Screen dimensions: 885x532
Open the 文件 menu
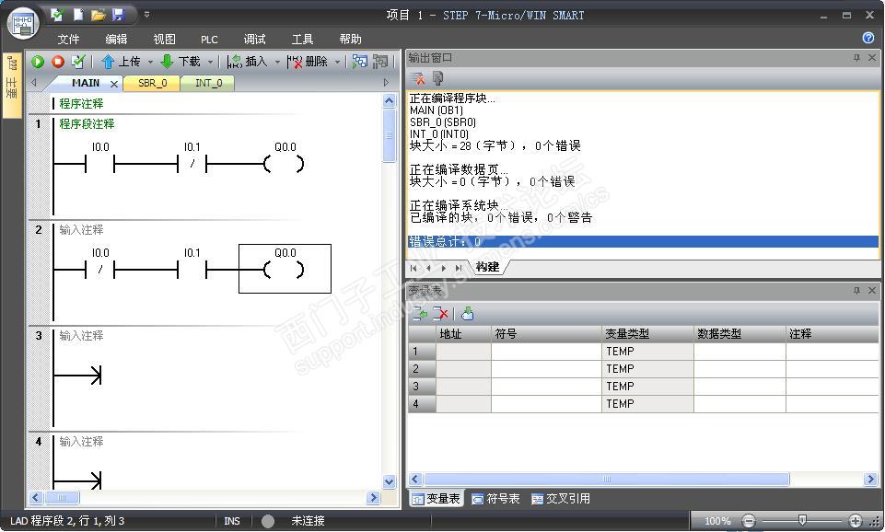[x=68, y=39]
